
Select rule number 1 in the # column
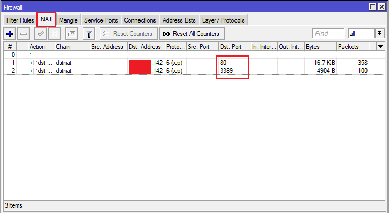pos(13,63)
